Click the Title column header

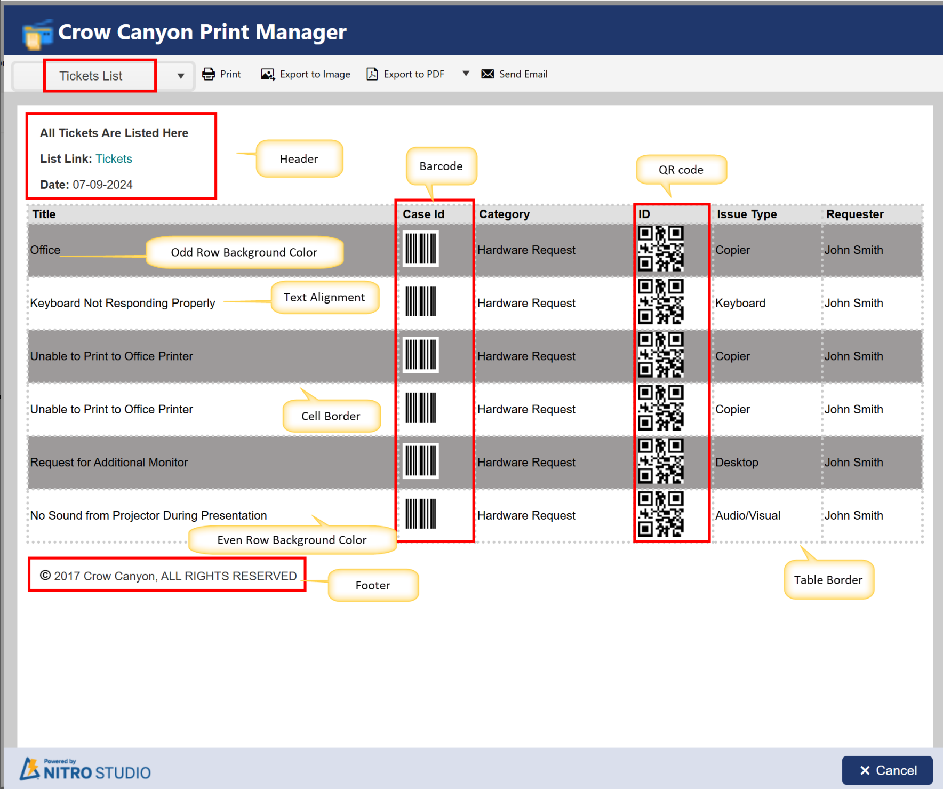[44, 214]
